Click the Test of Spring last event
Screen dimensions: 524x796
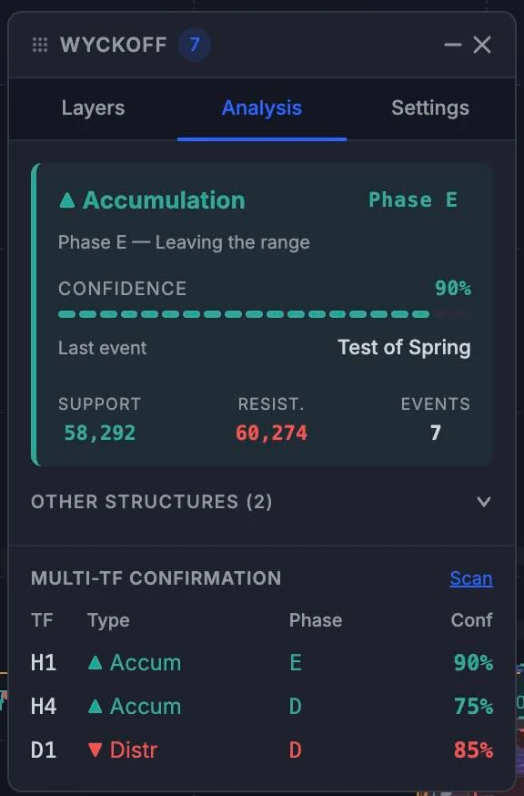pos(404,348)
